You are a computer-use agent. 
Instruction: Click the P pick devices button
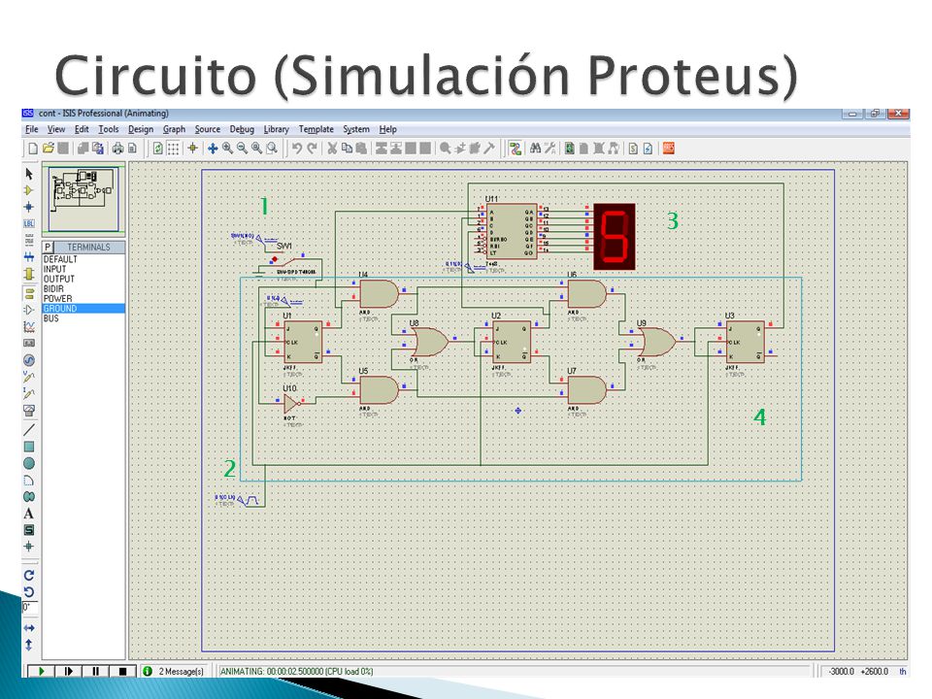pyautogui.click(x=48, y=248)
